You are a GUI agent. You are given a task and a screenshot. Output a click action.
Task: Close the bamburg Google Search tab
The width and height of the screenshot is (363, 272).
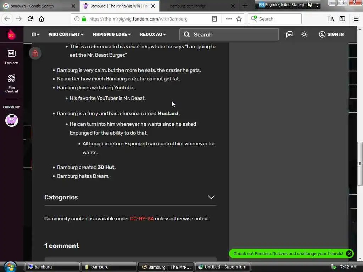point(73,6)
